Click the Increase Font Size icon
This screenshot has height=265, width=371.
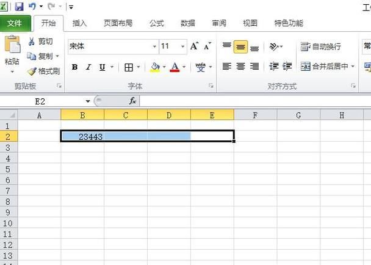[x=195, y=46]
